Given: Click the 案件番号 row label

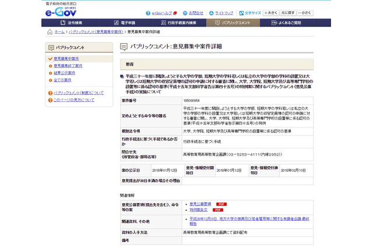Looking at the screenshot, I should pos(129,101).
